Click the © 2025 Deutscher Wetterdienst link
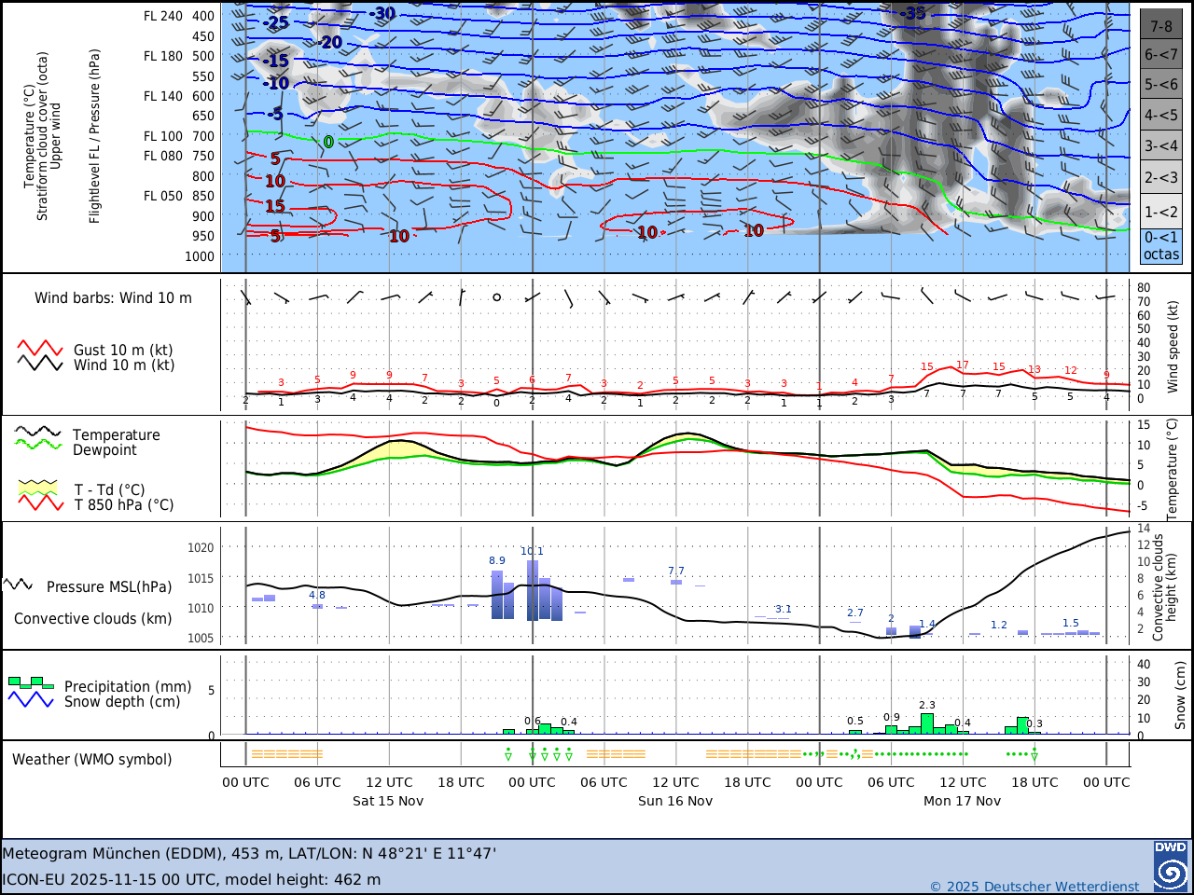Viewport: 1194px width, 895px height. pyautogui.click(x=1034, y=886)
